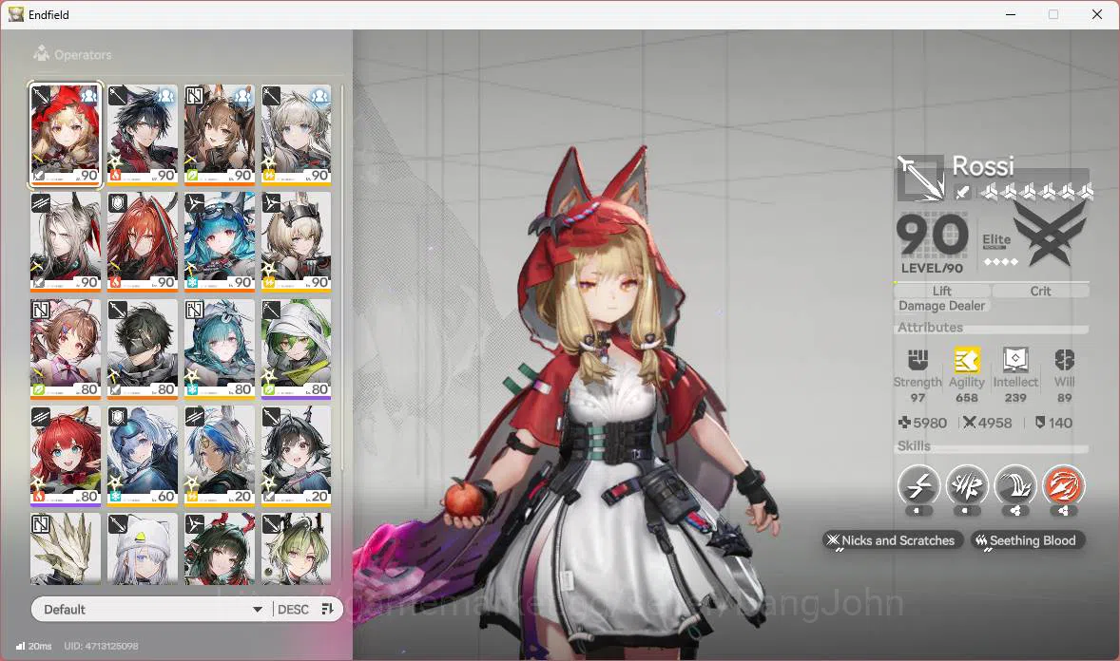Image resolution: width=1120 pixels, height=661 pixels.
Task: Select the red-hooded Rossi operator card
Action: (65, 134)
